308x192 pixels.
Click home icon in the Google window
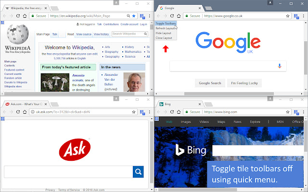click(179, 16)
